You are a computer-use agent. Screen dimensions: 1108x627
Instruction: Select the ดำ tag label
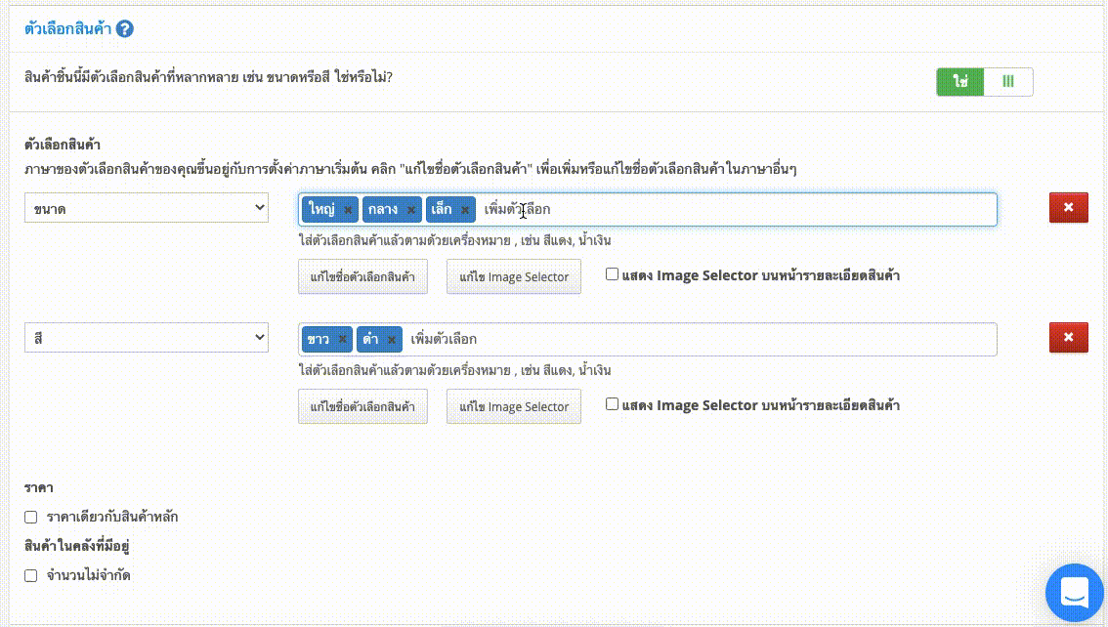point(370,340)
